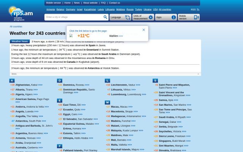This screenshot has height=152, width=243.
Task: Open Estonia, Tallinn weather
Action: pos(74,133)
